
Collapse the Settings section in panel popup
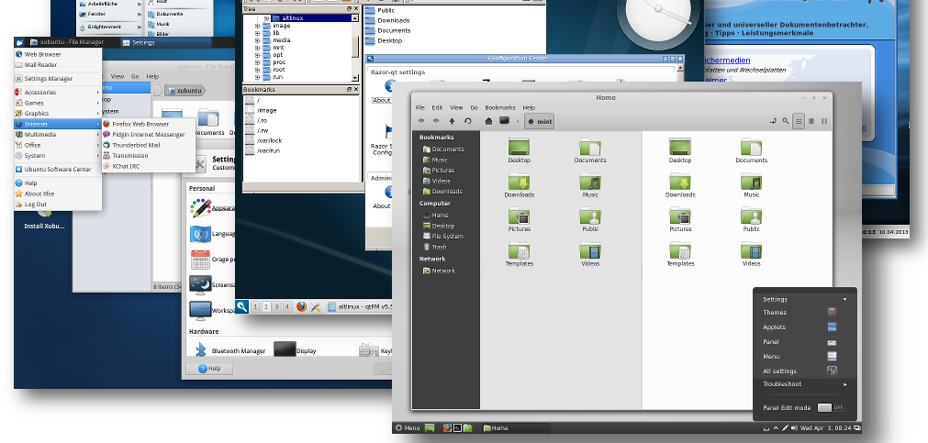pyautogui.click(x=844, y=299)
